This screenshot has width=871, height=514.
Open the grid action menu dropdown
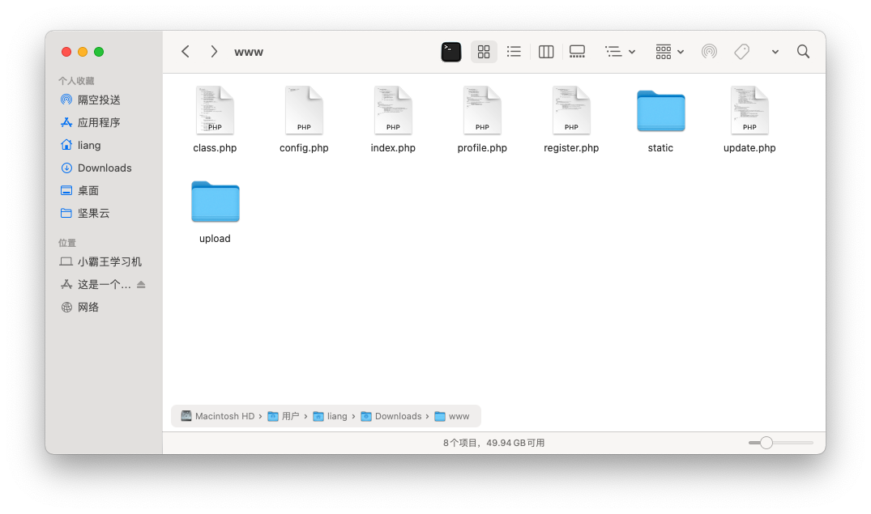(669, 52)
